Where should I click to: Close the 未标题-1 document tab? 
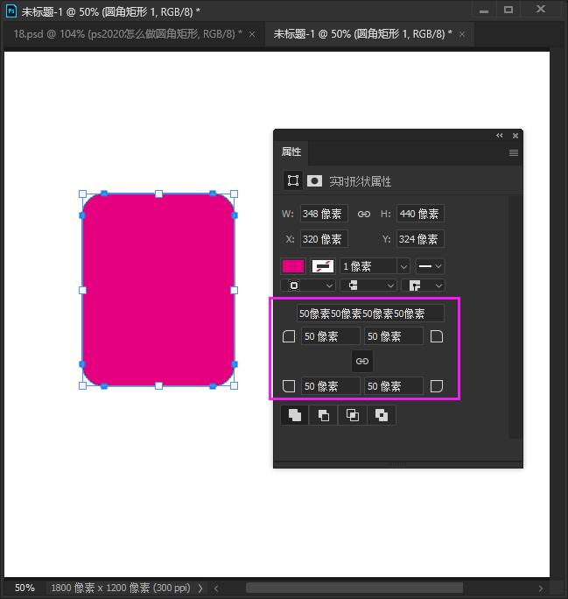462,35
